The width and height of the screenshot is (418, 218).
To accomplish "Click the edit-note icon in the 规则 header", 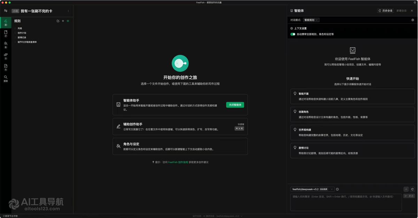I will coord(58,21).
